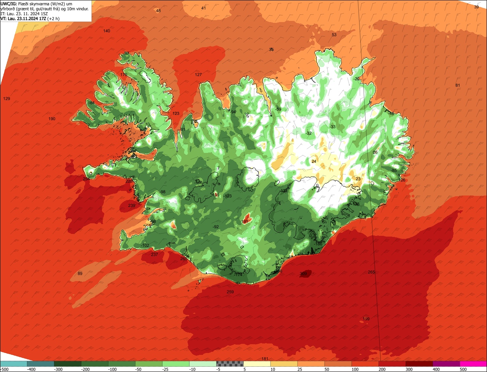Click the 200 label under the legend
Screen dimensions: 487x372
click(382, 369)
